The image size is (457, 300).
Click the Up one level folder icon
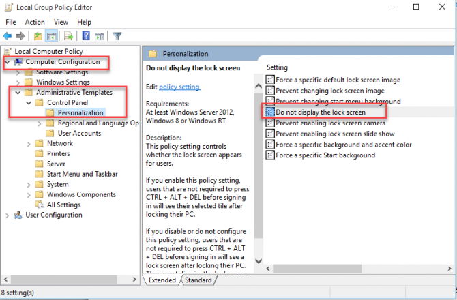pos(38,36)
